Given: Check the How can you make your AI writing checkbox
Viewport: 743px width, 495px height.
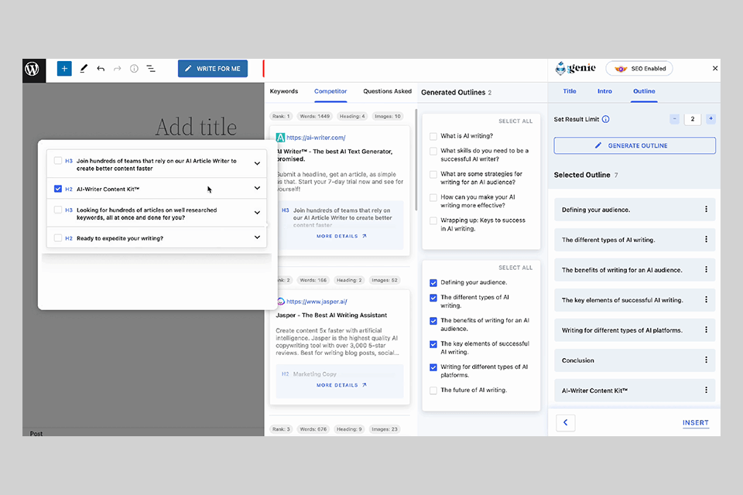Looking at the screenshot, I should (433, 197).
